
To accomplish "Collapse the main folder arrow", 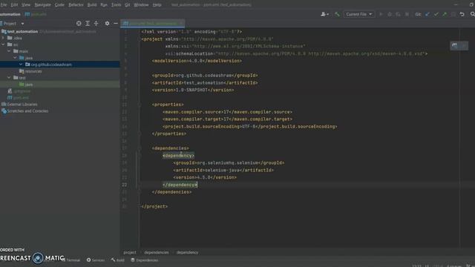I will click(9, 51).
